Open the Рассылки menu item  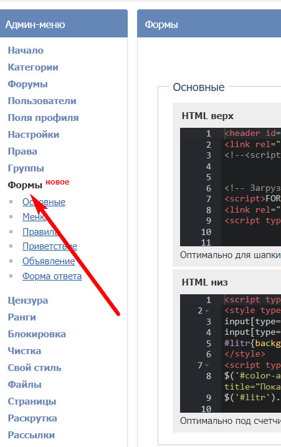(x=31, y=435)
